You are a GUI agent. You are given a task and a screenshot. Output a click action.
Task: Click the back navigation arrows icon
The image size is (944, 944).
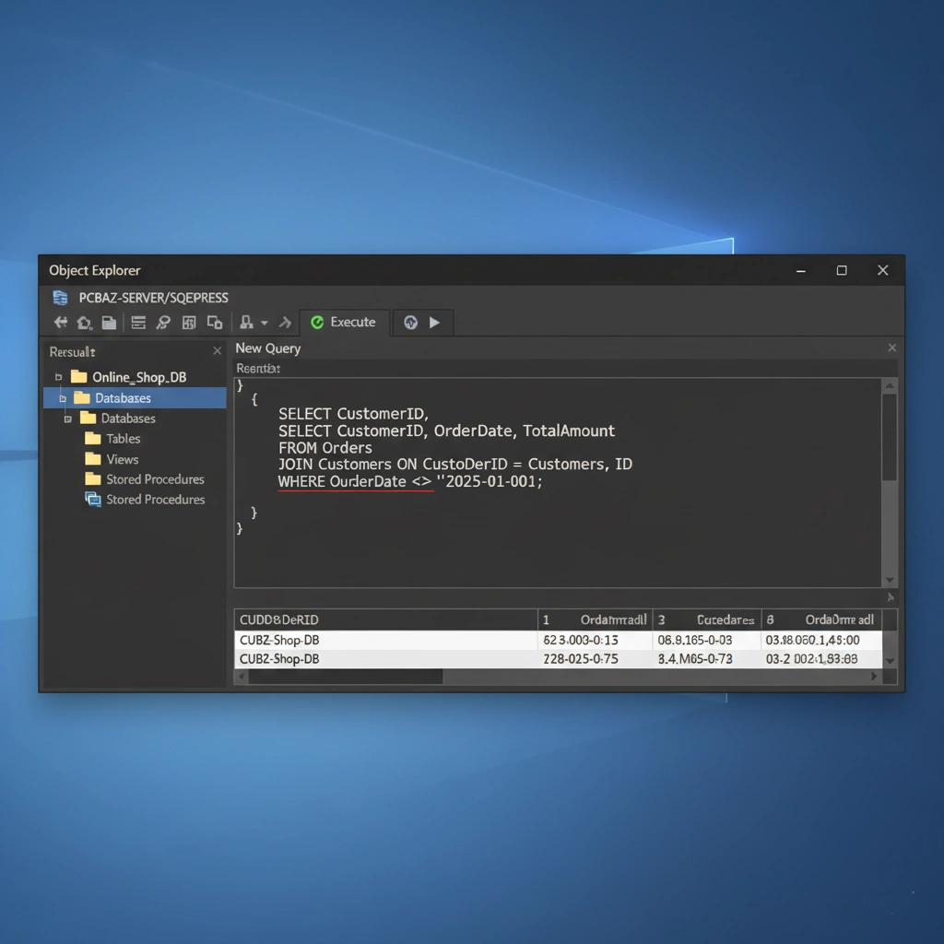pyautogui.click(x=60, y=322)
